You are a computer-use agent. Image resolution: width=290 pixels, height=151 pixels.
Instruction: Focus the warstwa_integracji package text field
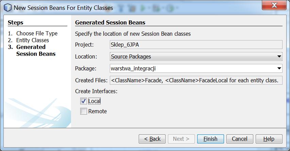tap(193, 68)
